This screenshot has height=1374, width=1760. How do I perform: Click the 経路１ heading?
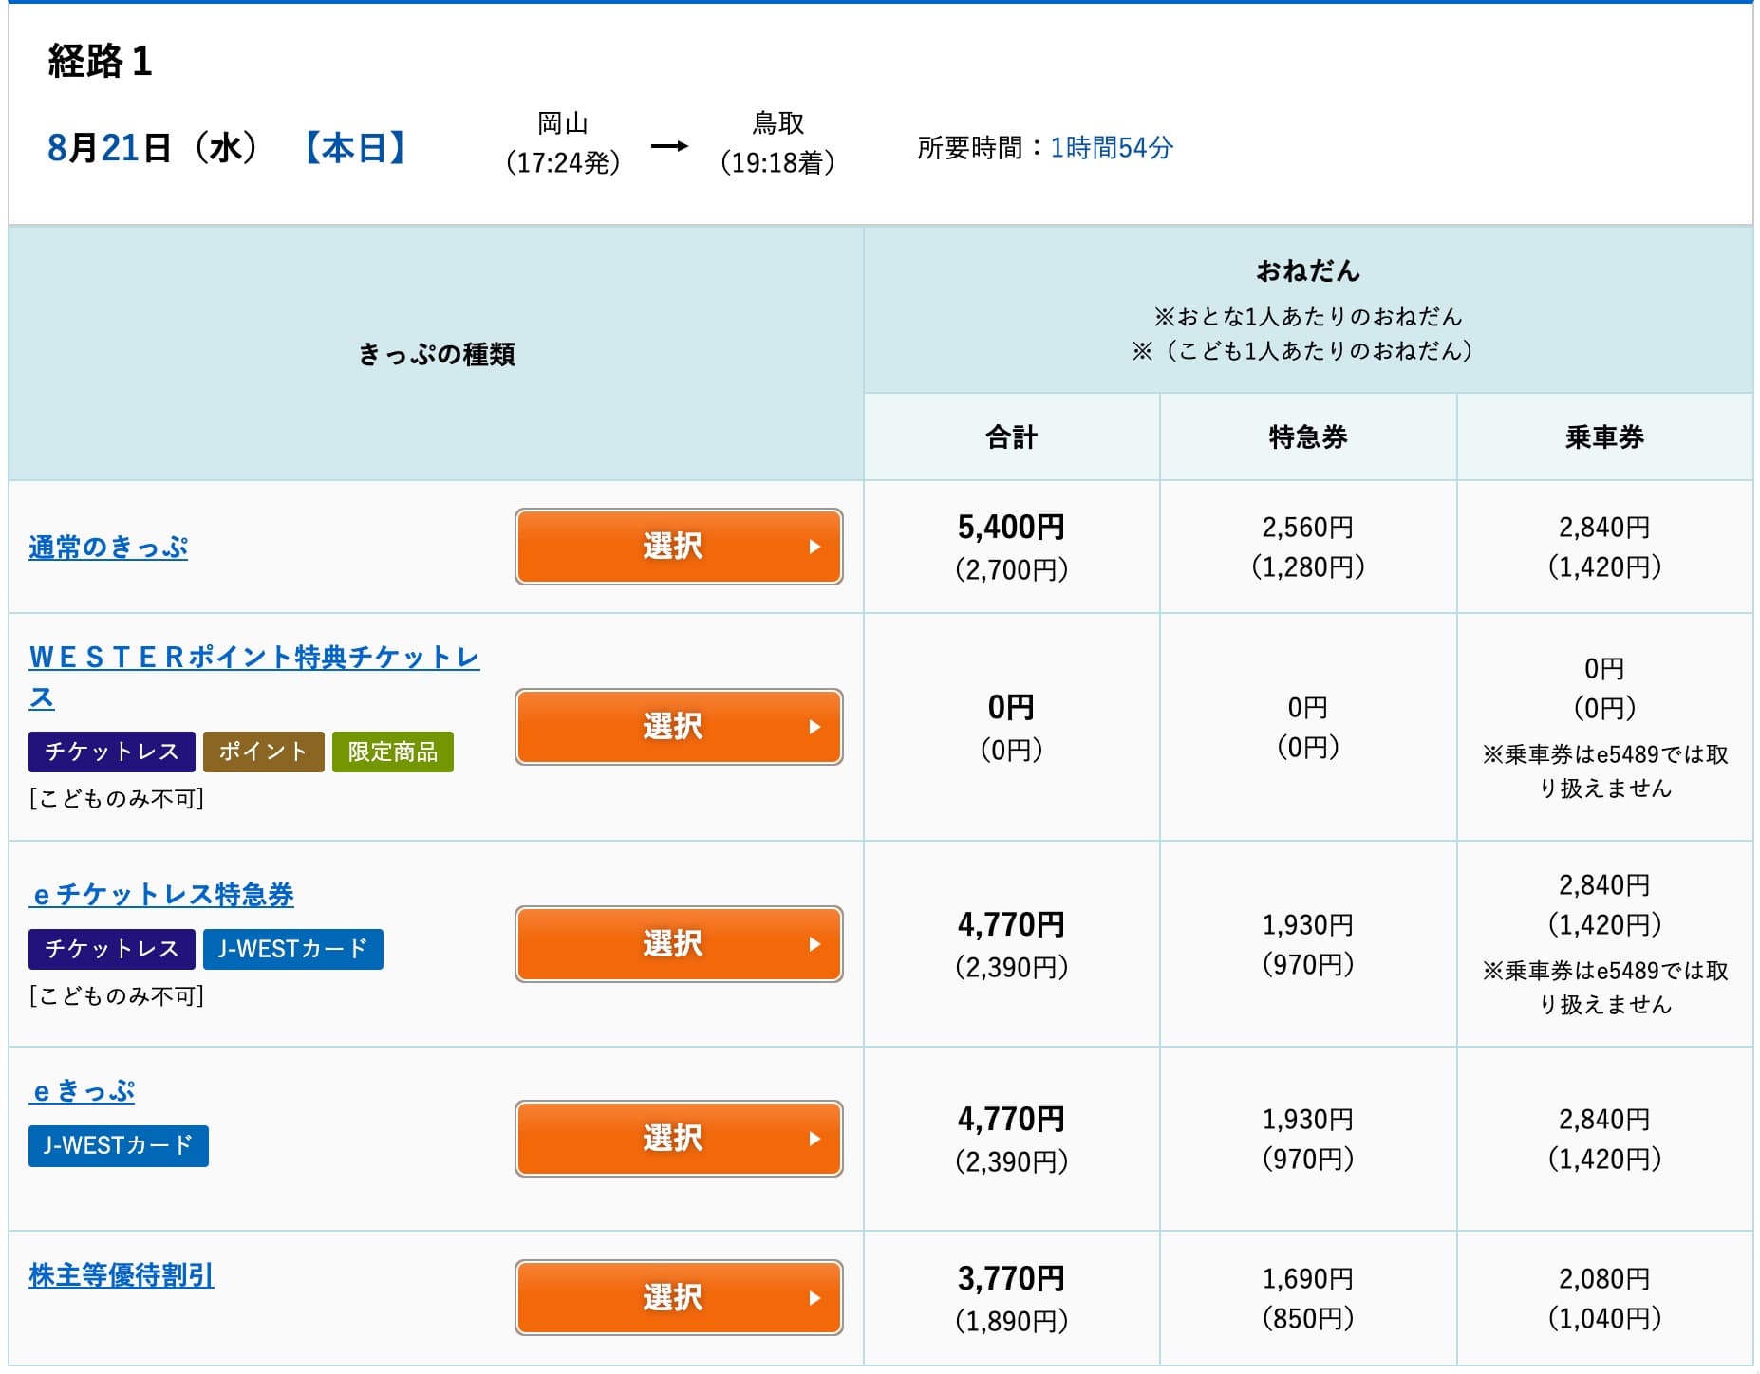click(x=100, y=62)
